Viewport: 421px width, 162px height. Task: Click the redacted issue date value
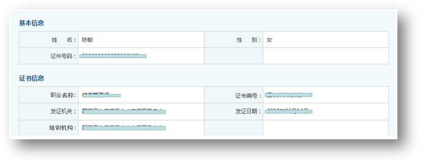(289, 111)
